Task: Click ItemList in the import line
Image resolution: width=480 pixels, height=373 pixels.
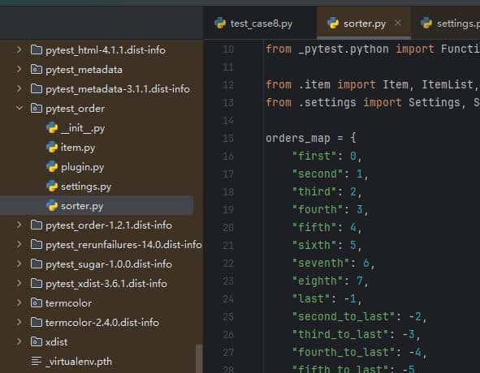Action: tap(448, 84)
